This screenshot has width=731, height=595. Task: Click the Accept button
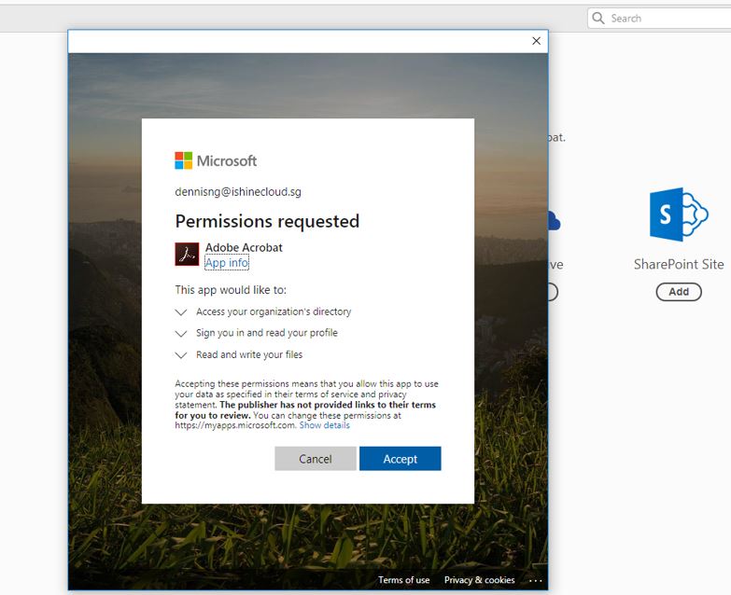tap(400, 459)
